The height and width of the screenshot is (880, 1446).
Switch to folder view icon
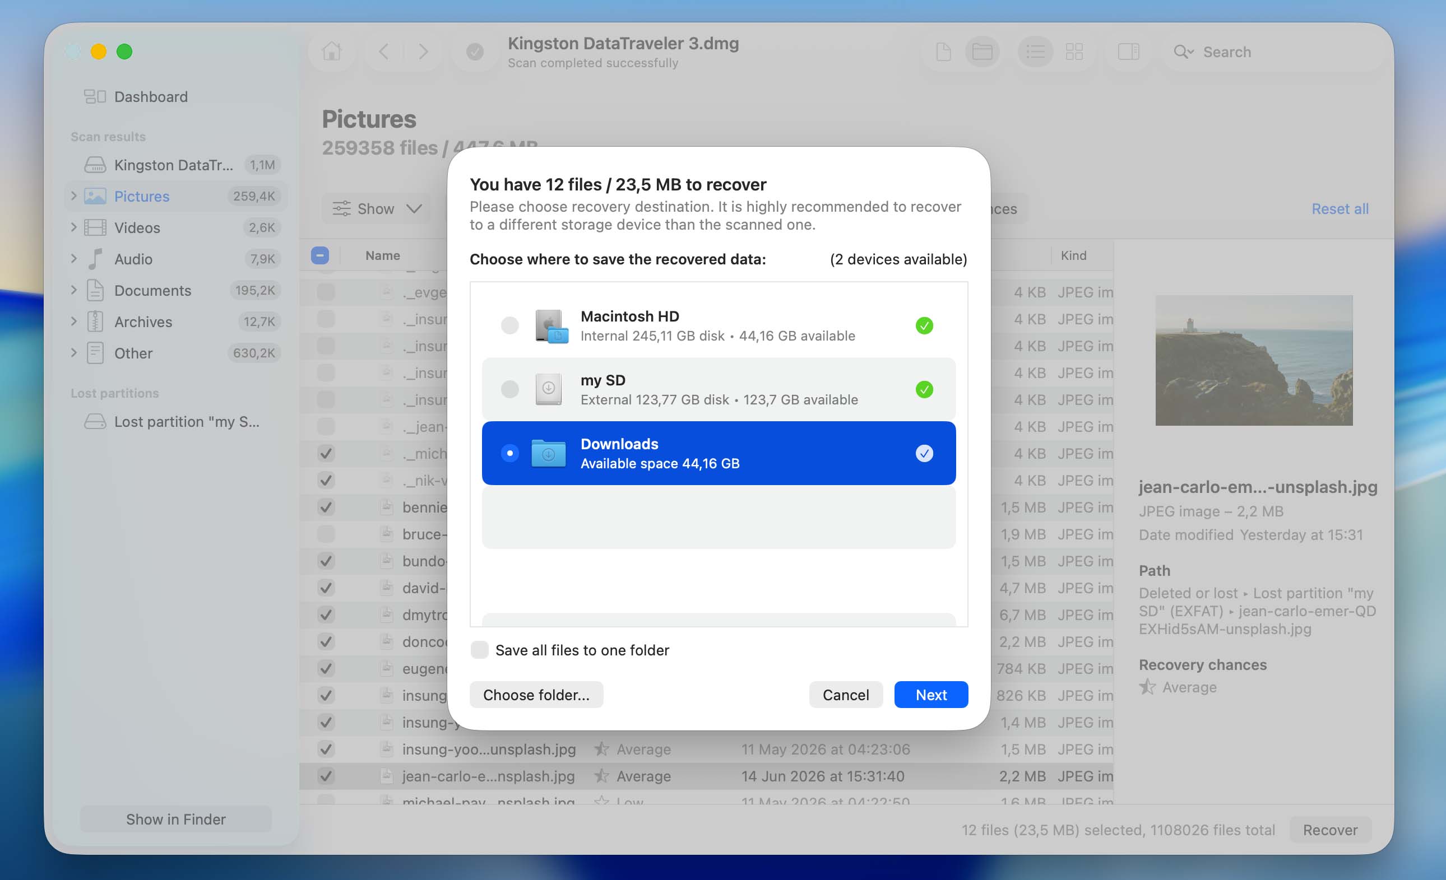[x=982, y=52]
